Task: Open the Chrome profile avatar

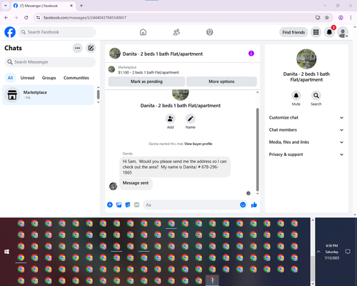Action: (341, 17)
